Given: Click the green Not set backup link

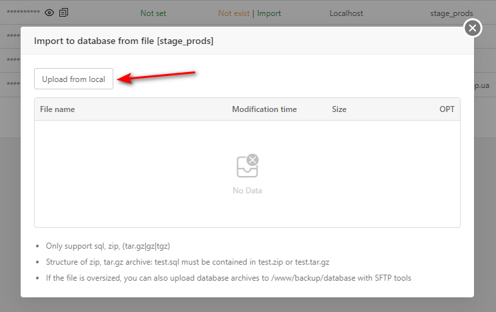Looking at the screenshot, I should coord(153,13).
